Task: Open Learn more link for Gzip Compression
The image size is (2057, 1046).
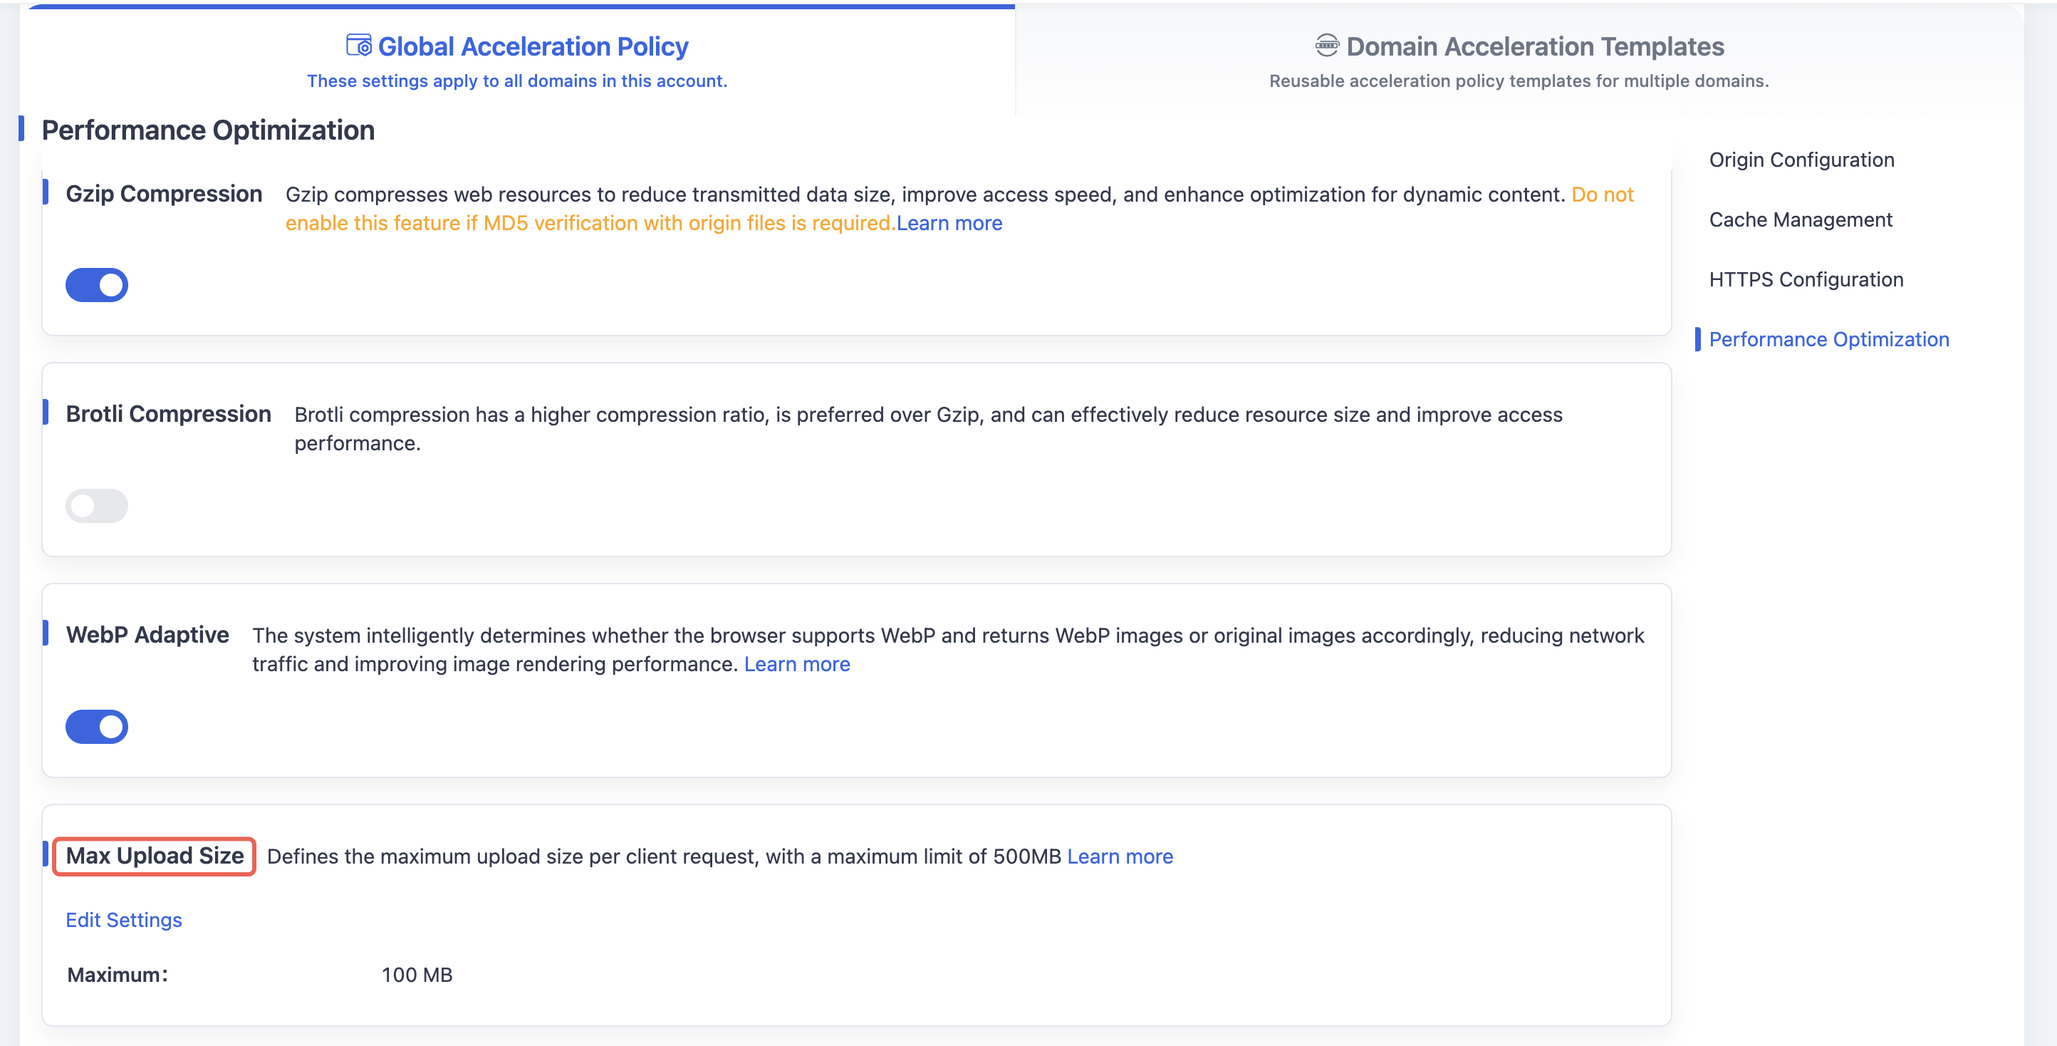Action: pos(949,223)
